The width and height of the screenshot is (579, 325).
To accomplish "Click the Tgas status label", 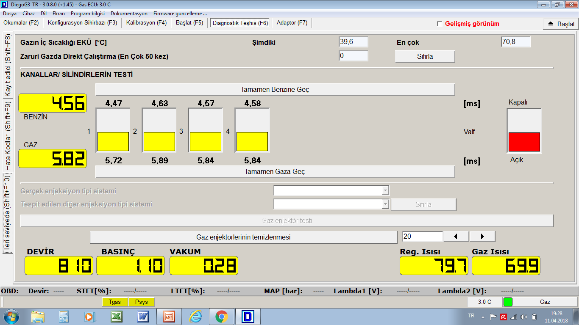I will pyautogui.click(x=115, y=302).
